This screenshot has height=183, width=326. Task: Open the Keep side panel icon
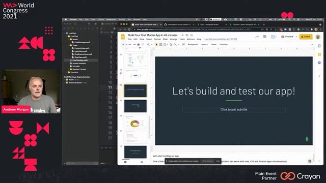tap(319, 54)
